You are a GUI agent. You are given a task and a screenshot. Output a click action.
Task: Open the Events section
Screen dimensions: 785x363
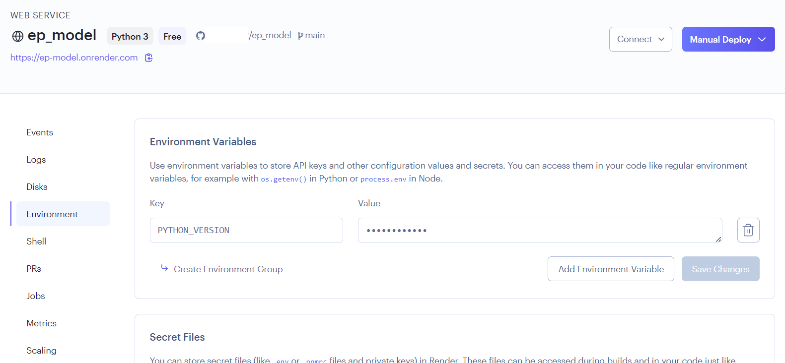tap(40, 132)
